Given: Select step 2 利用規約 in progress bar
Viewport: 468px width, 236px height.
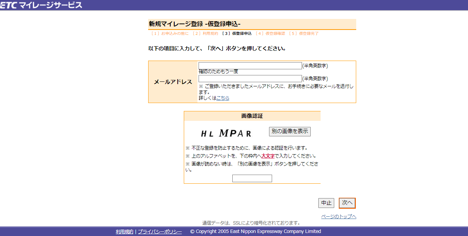Looking at the screenshot, I should (205, 34).
